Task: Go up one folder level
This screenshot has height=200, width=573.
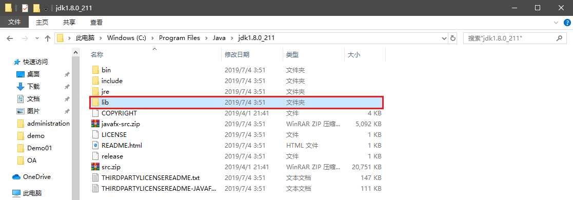Action: [48, 38]
